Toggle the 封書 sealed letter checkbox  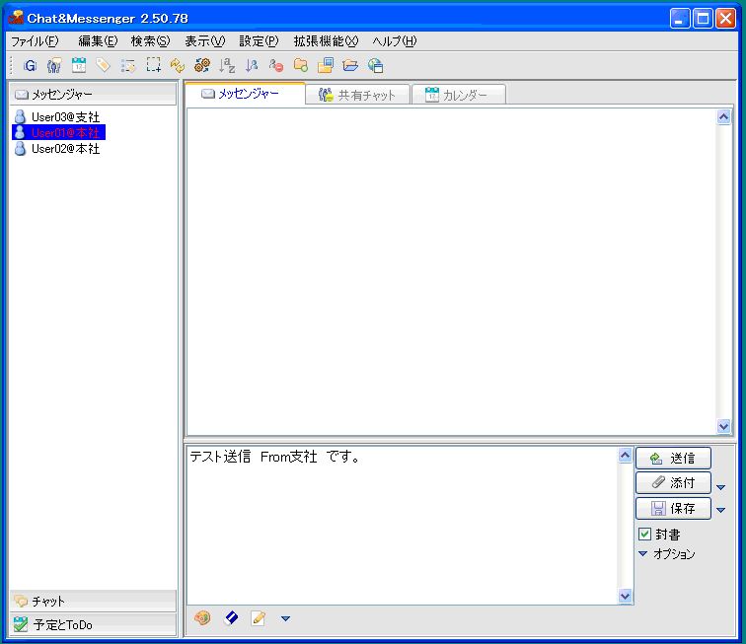(x=644, y=535)
